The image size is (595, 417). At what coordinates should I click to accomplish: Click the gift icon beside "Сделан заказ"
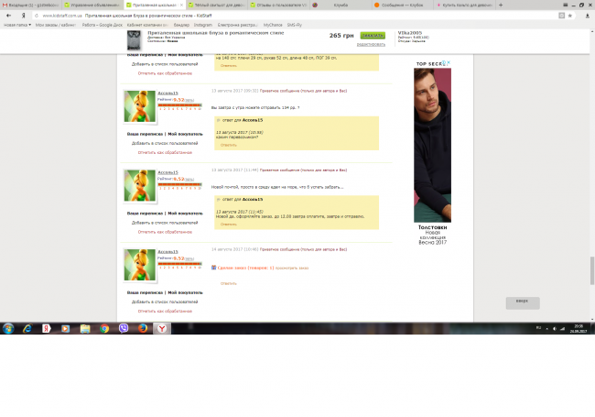tap(213, 268)
